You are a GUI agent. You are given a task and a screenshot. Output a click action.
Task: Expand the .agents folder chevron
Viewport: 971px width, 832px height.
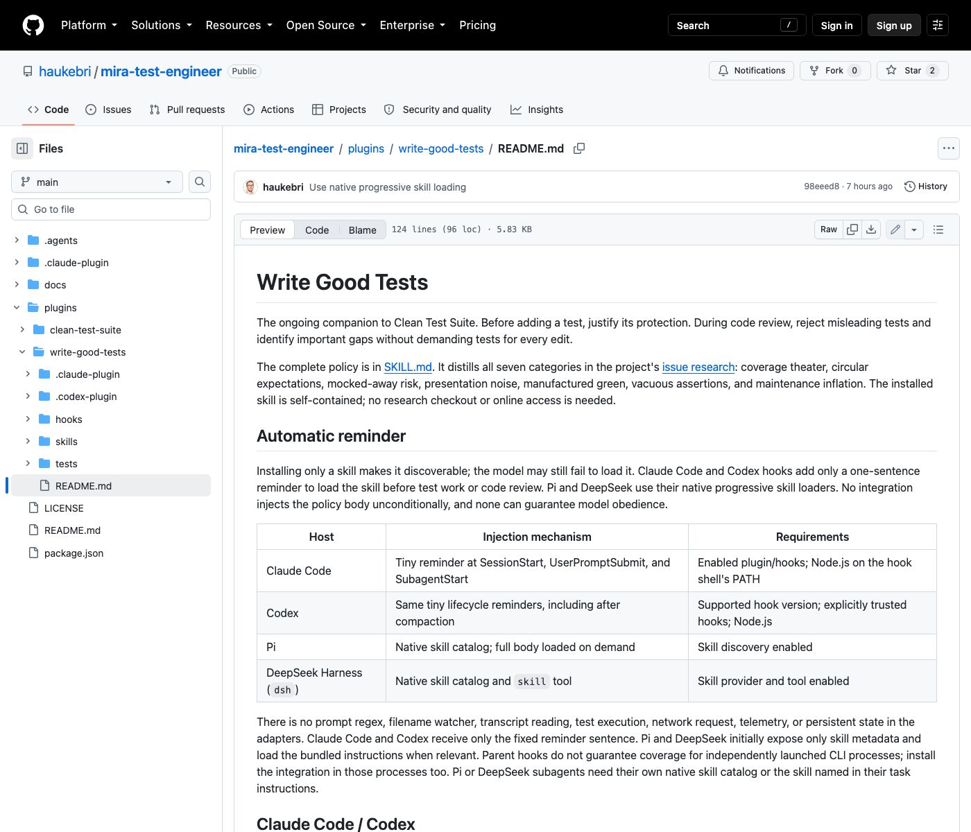[x=17, y=241]
